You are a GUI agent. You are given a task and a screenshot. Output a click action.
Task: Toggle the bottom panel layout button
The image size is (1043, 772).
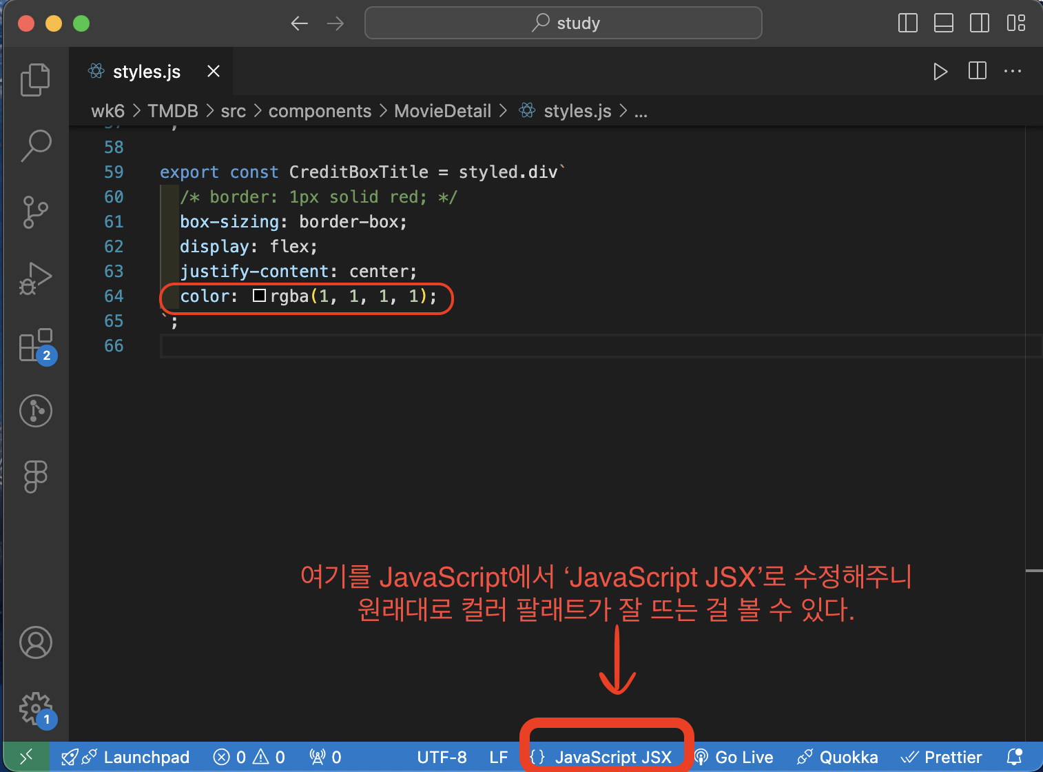[x=944, y=23]
